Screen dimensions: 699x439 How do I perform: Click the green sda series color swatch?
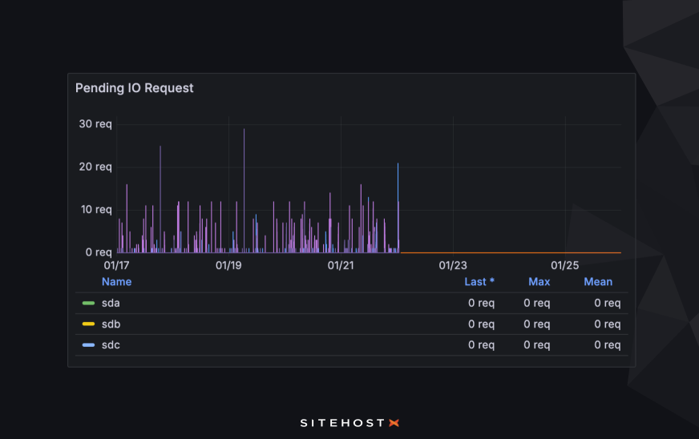[88, 303]
